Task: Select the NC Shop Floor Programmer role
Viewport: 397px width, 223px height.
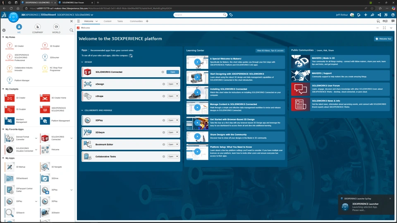Action: pos(52,69)
